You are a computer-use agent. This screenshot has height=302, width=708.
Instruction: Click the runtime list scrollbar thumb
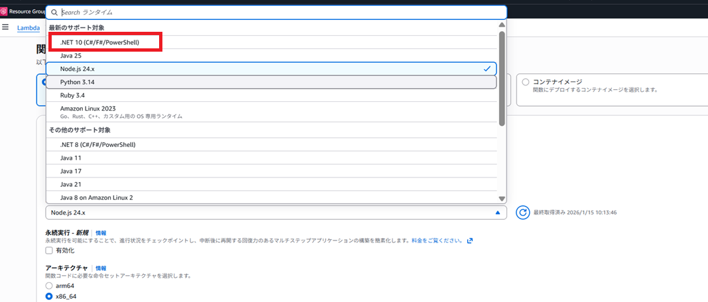[502, 78]
